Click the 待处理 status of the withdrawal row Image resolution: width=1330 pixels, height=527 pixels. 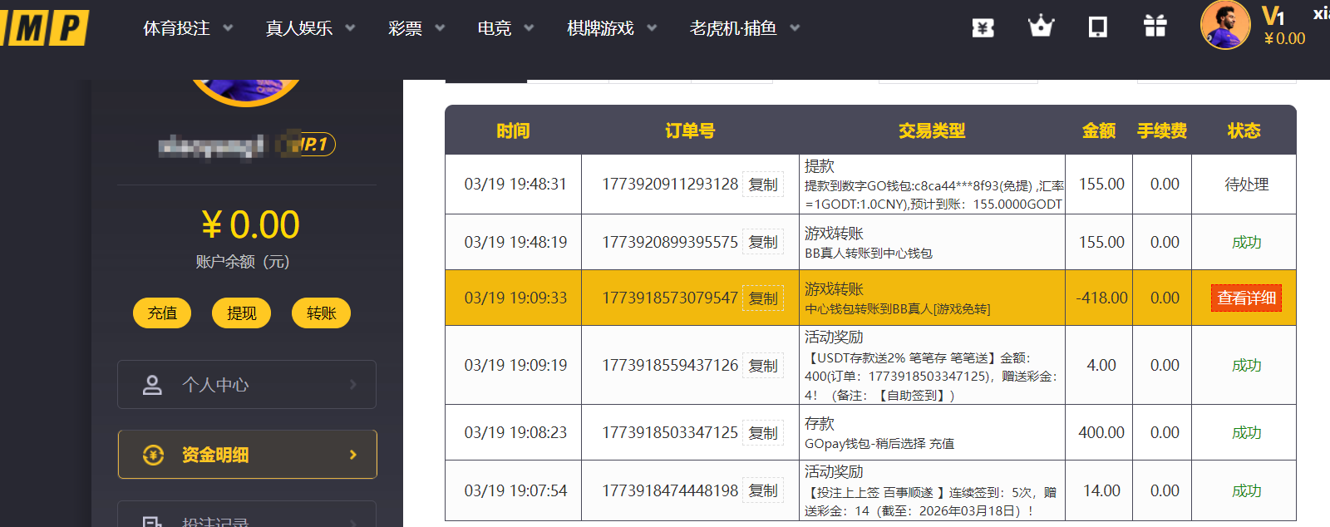click(x=1247, y=185)
